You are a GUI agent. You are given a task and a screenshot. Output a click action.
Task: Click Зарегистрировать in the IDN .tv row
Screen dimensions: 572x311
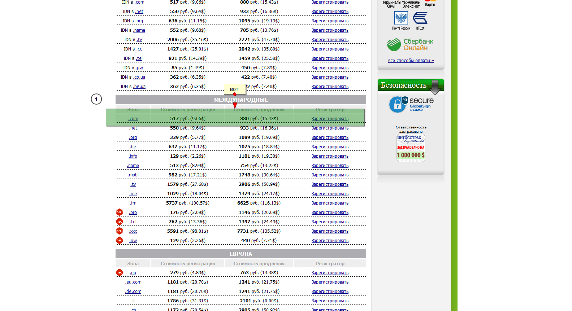click(330, 40)
